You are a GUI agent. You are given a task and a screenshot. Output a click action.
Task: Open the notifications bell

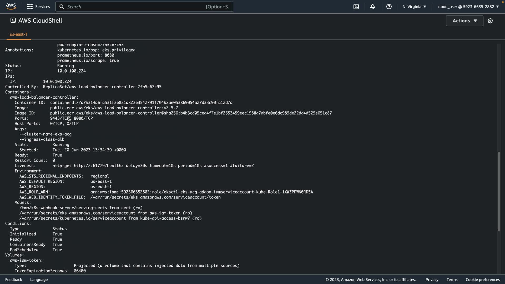point(372,7)
